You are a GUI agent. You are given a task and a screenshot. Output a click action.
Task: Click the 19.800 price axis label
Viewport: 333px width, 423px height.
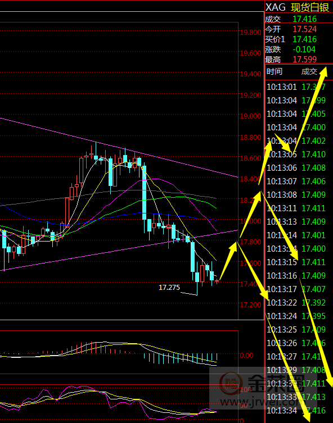point(251,33)
